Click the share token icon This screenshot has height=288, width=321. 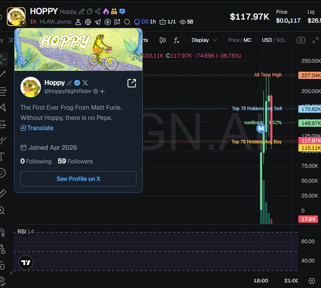point(98,12)
